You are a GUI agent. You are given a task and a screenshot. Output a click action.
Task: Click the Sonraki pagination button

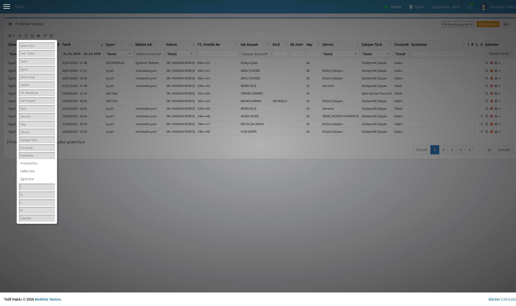[504, 150]
